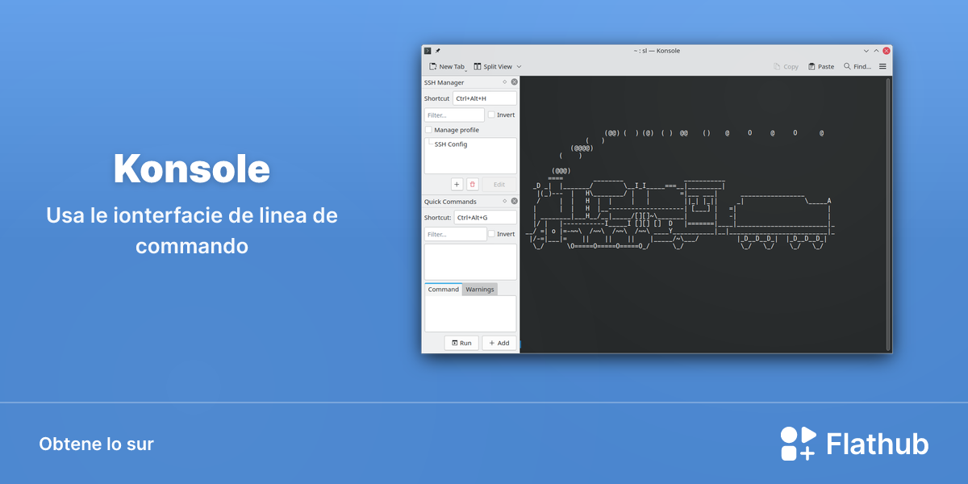The image size is (968, 484).
Task: Open the hamburger menu
Action: click(x=882, y=67)
